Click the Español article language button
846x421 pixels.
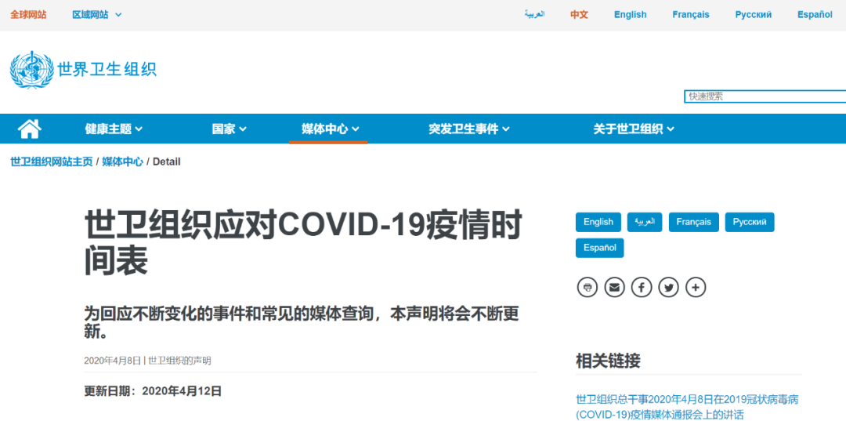(600, 249)
